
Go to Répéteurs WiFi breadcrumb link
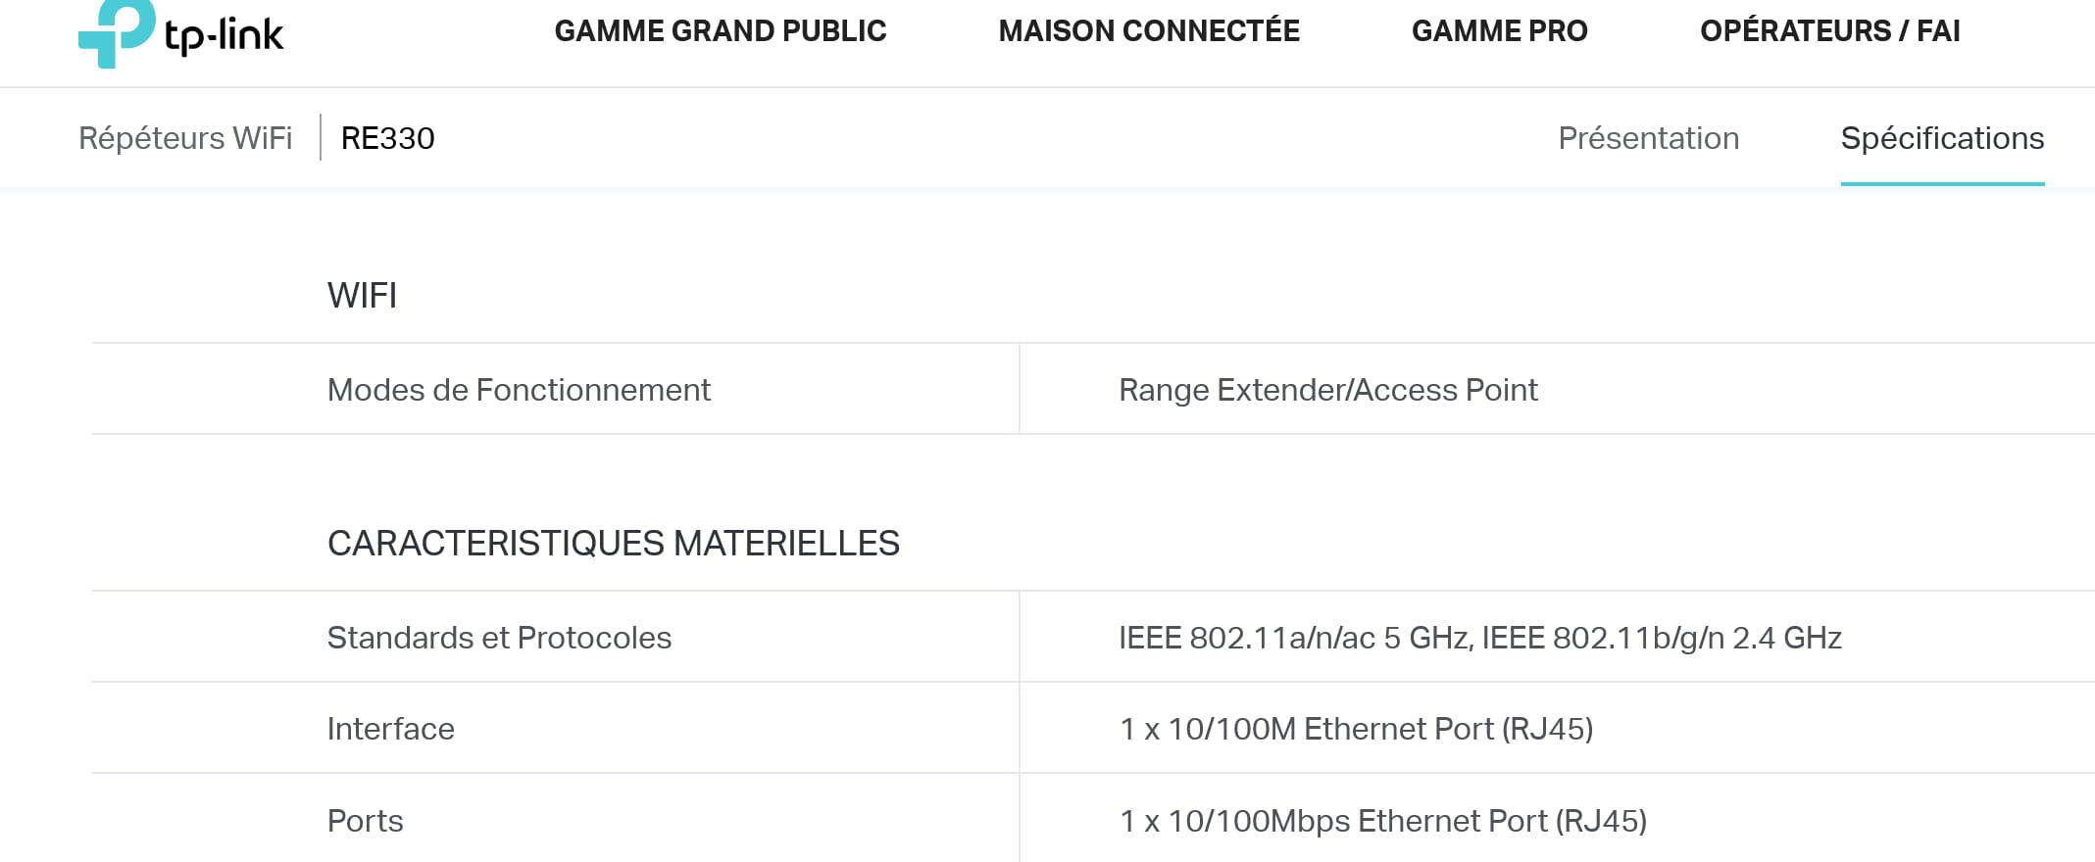tap(185, 138)
